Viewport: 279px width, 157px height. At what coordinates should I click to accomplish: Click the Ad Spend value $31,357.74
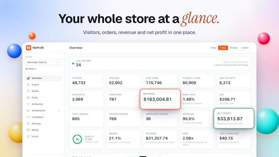pos(157,138)
